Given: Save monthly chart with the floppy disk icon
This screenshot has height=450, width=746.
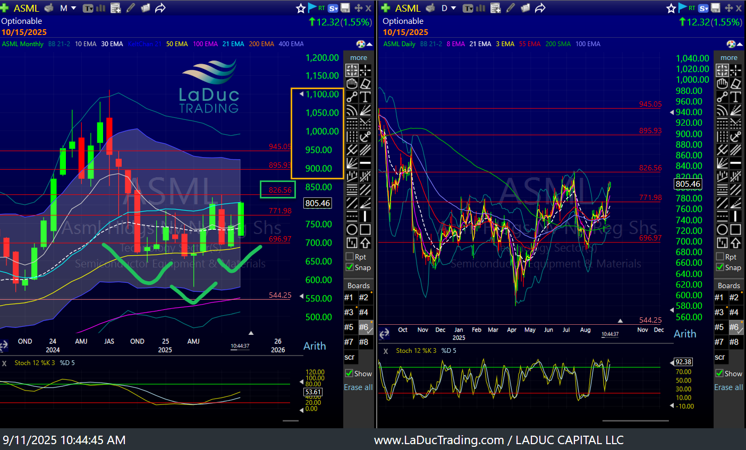Looking at the screenshot, I should pos(345,8).
